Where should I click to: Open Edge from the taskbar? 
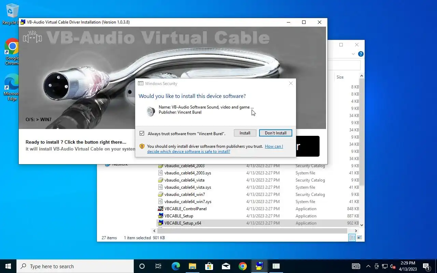(x=175, y=266)
